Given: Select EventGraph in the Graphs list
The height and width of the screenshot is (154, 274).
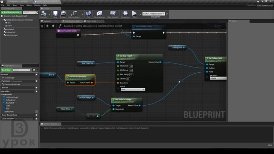Looking at the screenshot, I should point(9,78).
